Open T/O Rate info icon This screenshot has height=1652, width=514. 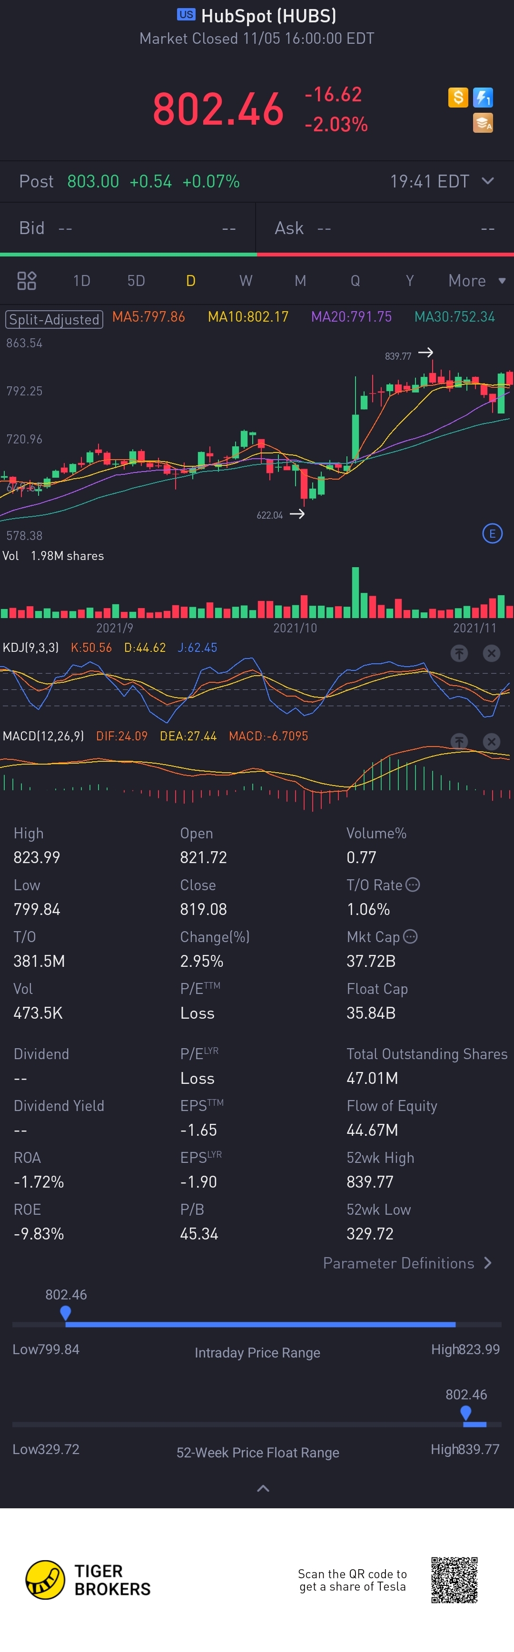[413, 885]
